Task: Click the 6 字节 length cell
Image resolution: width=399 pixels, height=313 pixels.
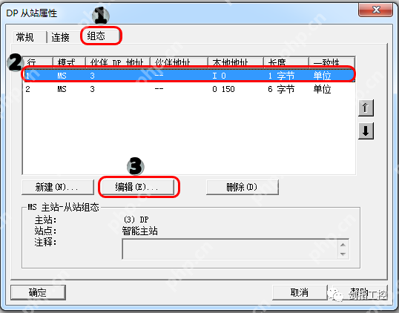Action: point(281,89)
